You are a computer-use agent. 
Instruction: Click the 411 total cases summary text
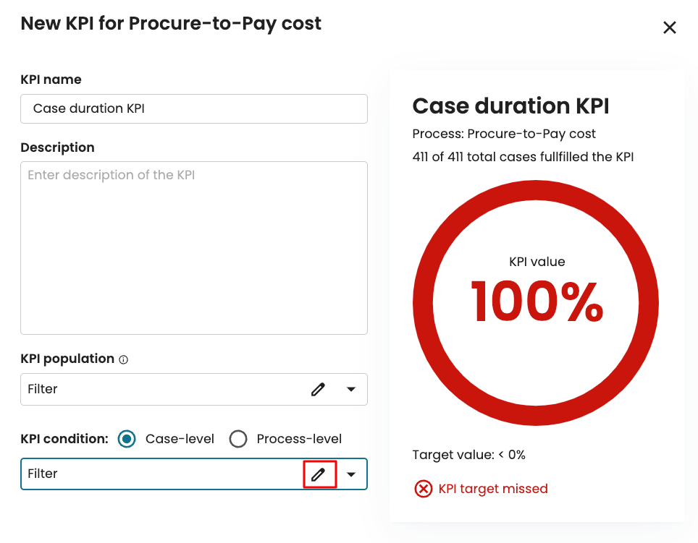[523, 156]
